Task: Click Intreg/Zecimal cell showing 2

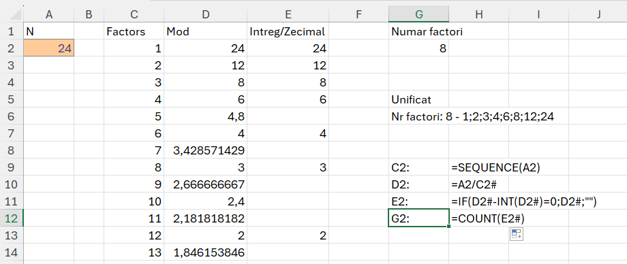Action: pos(288,235)
